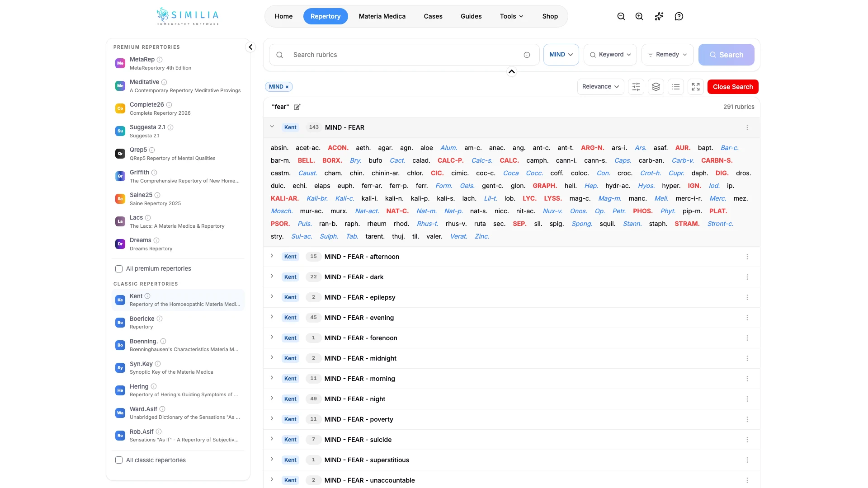Expand MIND - FEAR - afternoon rubric

click(272, 256)
